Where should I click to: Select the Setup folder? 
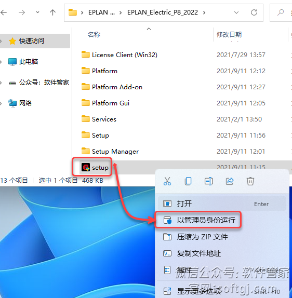100,136
